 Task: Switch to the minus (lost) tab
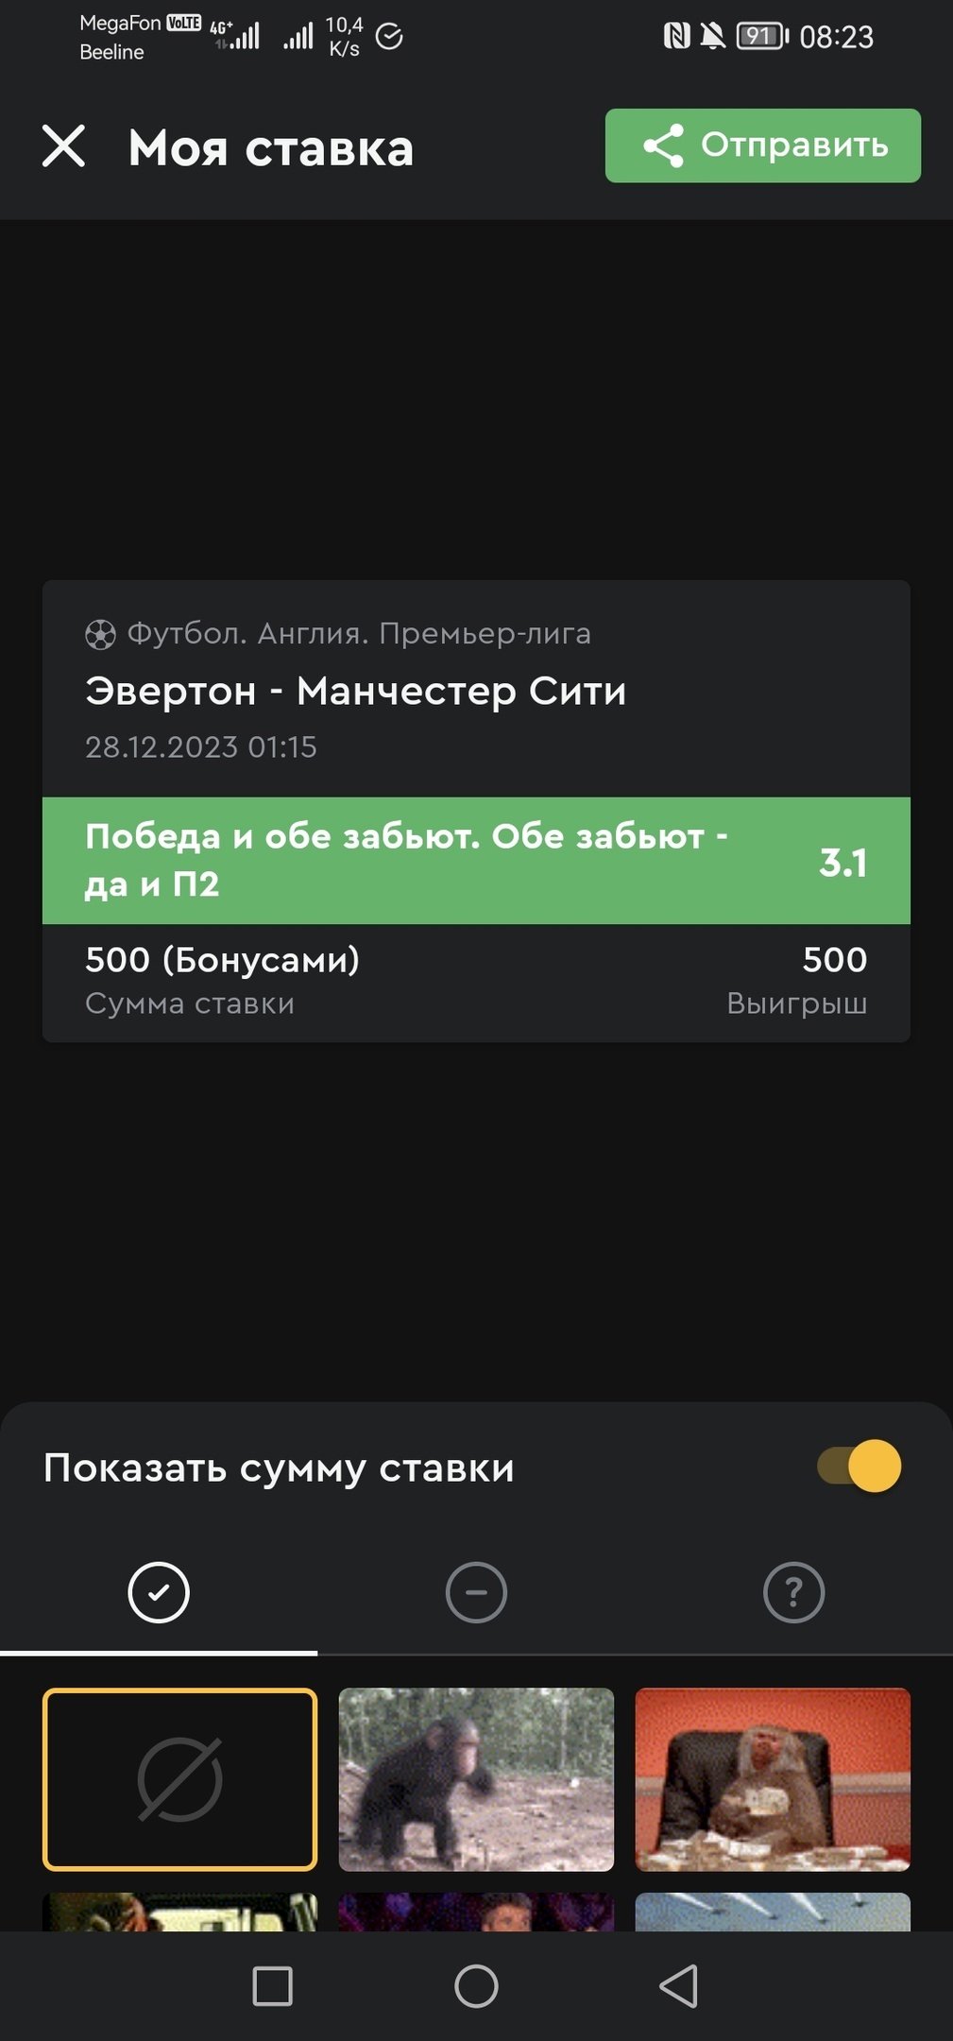pyautogui.click(x=476, y=1592)
